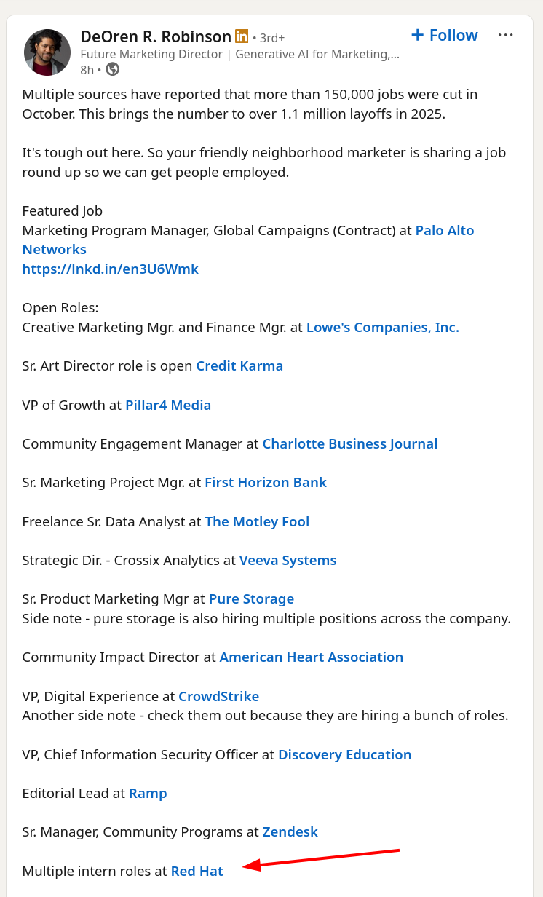Click the Red Hat link

(x=197, y=871)
